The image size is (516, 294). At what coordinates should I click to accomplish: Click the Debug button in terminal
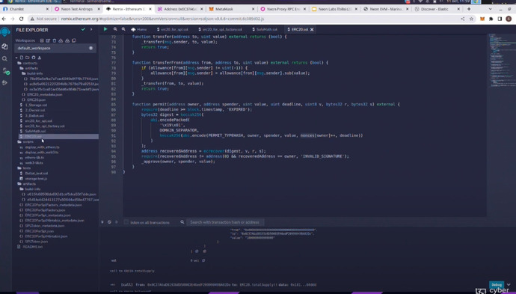coord(497,284)
